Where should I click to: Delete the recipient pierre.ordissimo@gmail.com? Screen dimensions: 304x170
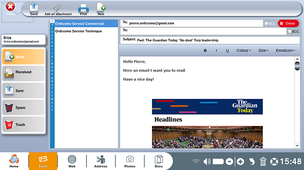(288, 23)
